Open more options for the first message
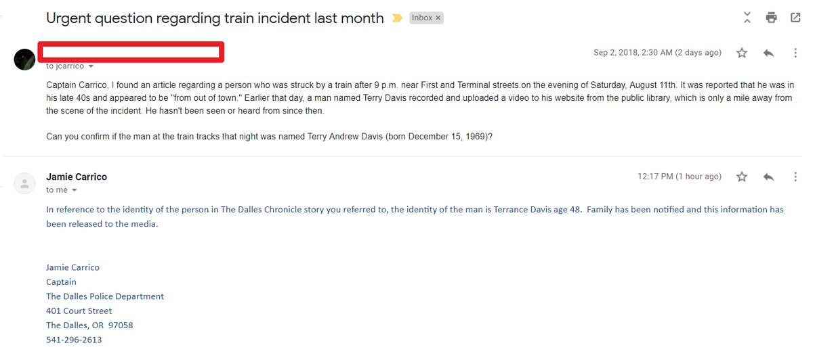The width and height of the screenshot is (813, 362). pyautogui.click(x=795, y=53)
